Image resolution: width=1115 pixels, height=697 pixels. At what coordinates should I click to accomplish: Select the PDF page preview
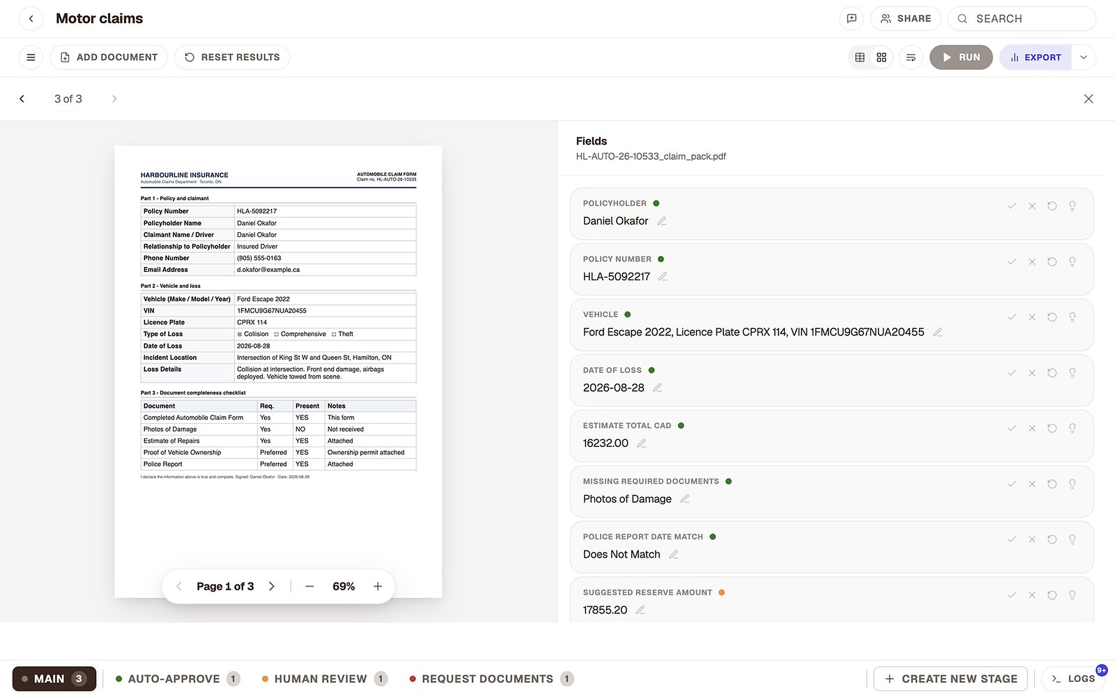point(278,372)
